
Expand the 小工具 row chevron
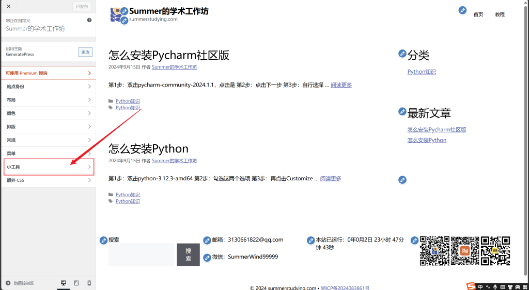(89, 167)
